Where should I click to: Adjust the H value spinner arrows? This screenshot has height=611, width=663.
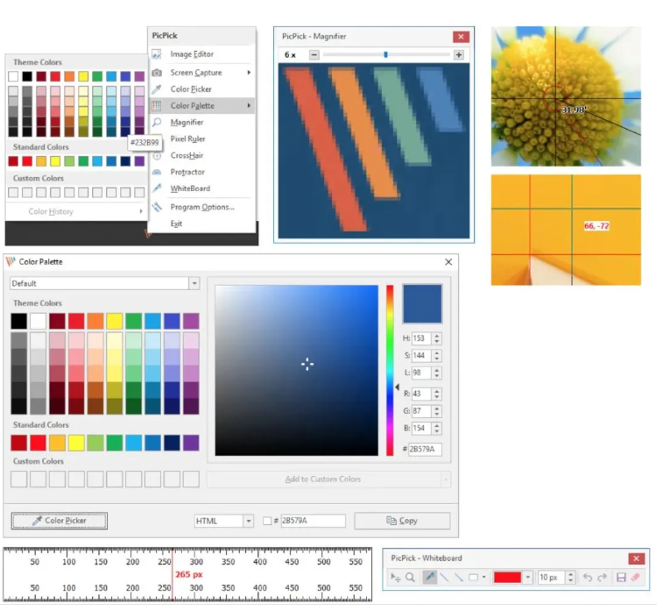pos(441,342)
